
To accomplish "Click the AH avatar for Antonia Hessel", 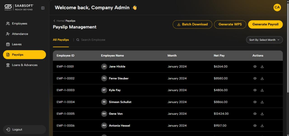I will 104,126.
